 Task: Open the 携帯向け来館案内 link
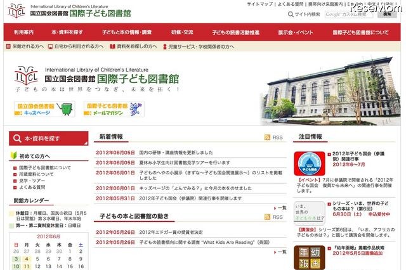[x=325, y=4]
